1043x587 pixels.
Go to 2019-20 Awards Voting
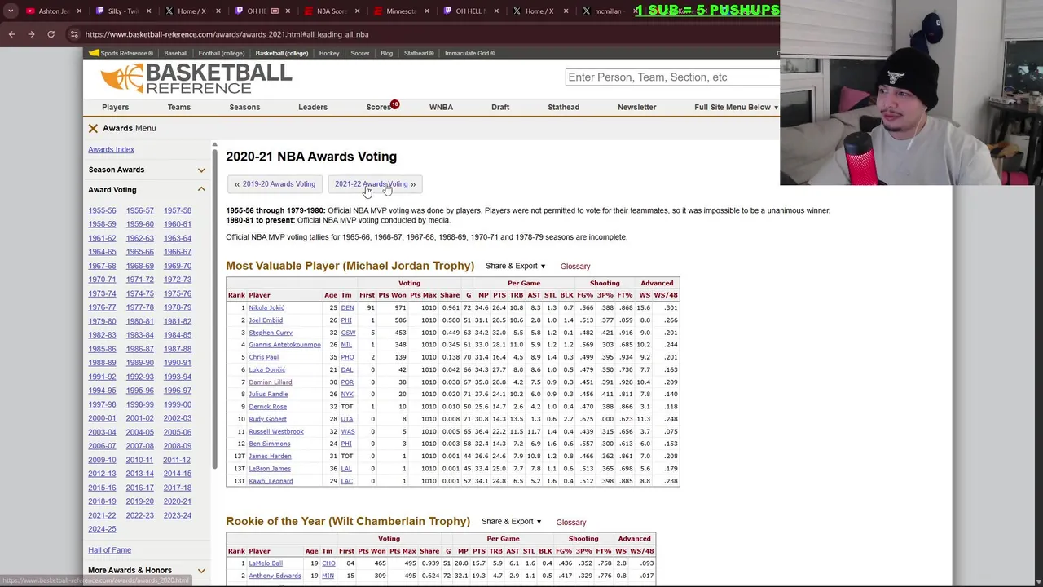(274, 184)
